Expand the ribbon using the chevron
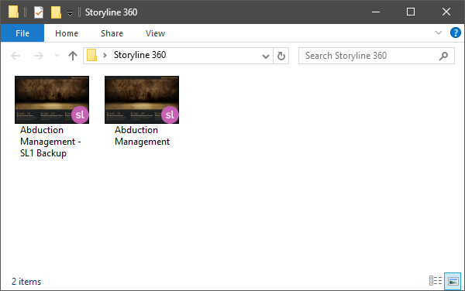Image resolution: width=465 pixels, height=291 pixels. coord(439,33)
